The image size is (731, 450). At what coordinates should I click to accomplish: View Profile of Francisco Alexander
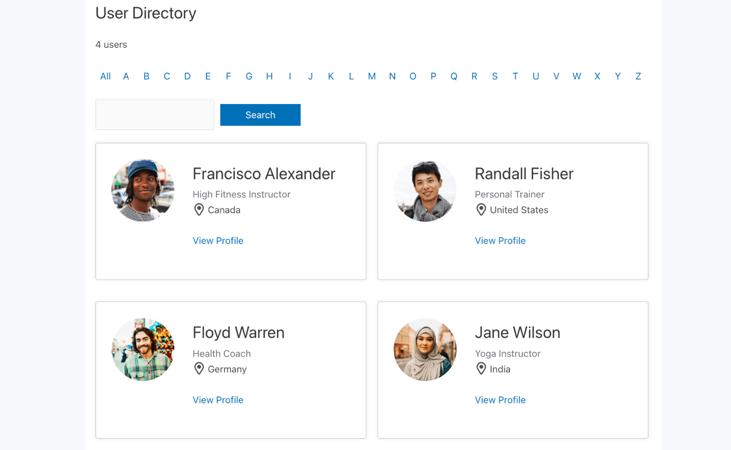point(218,241)
